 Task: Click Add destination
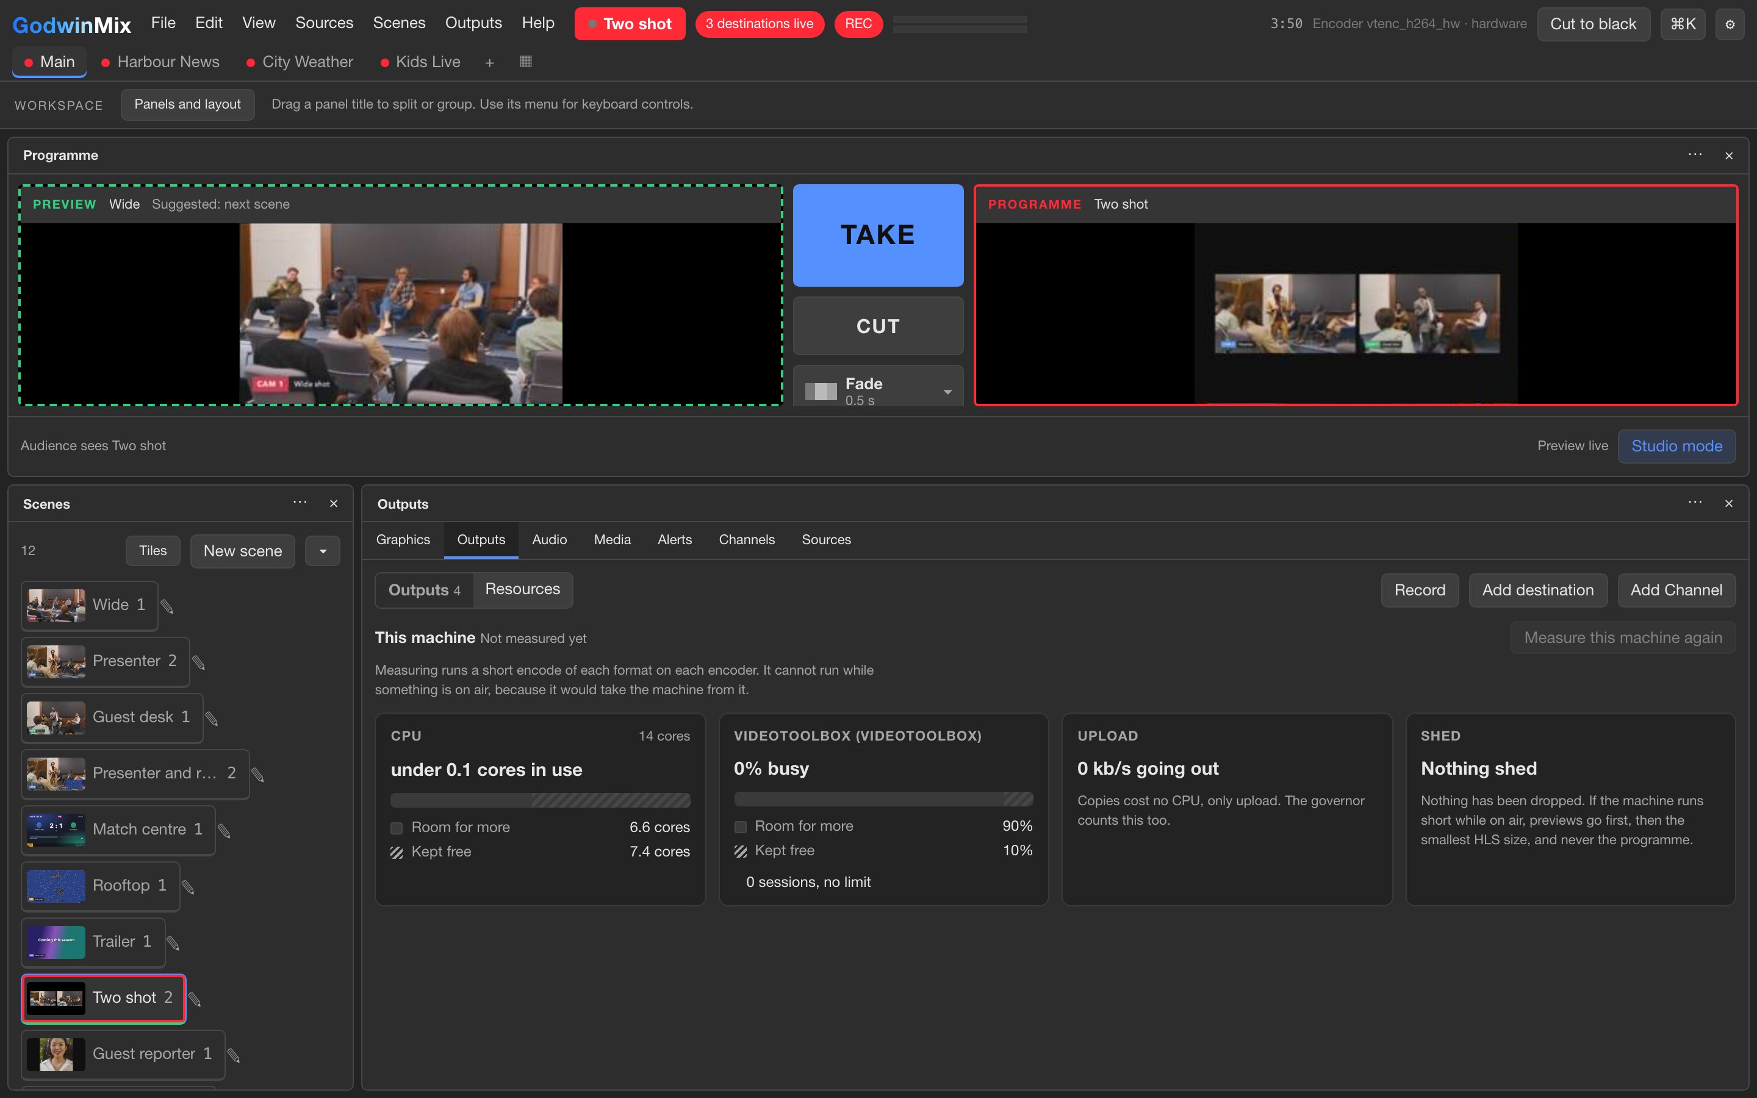[x=1538, y=590]
